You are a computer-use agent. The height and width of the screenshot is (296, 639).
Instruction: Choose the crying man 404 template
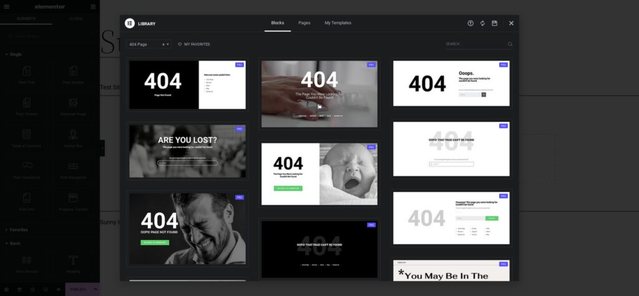[187, 228]
